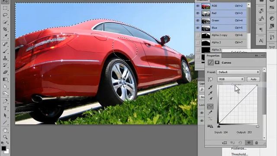Open the Preset dropdown set to Default

click(238, 72)
